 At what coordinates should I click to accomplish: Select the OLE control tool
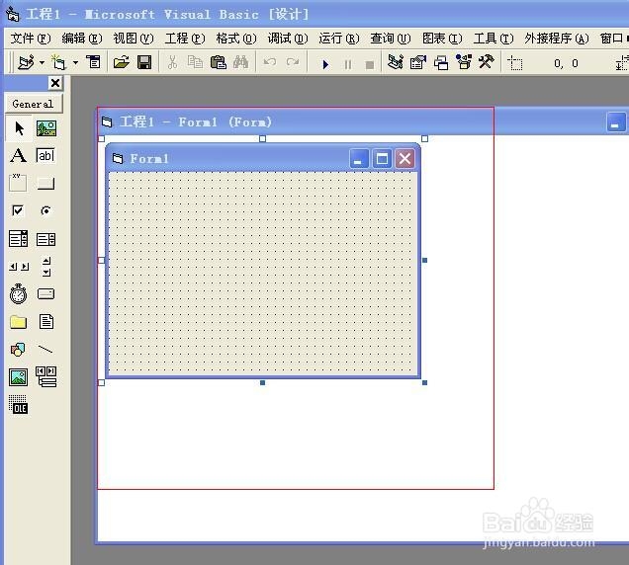[x=19, y=404]
